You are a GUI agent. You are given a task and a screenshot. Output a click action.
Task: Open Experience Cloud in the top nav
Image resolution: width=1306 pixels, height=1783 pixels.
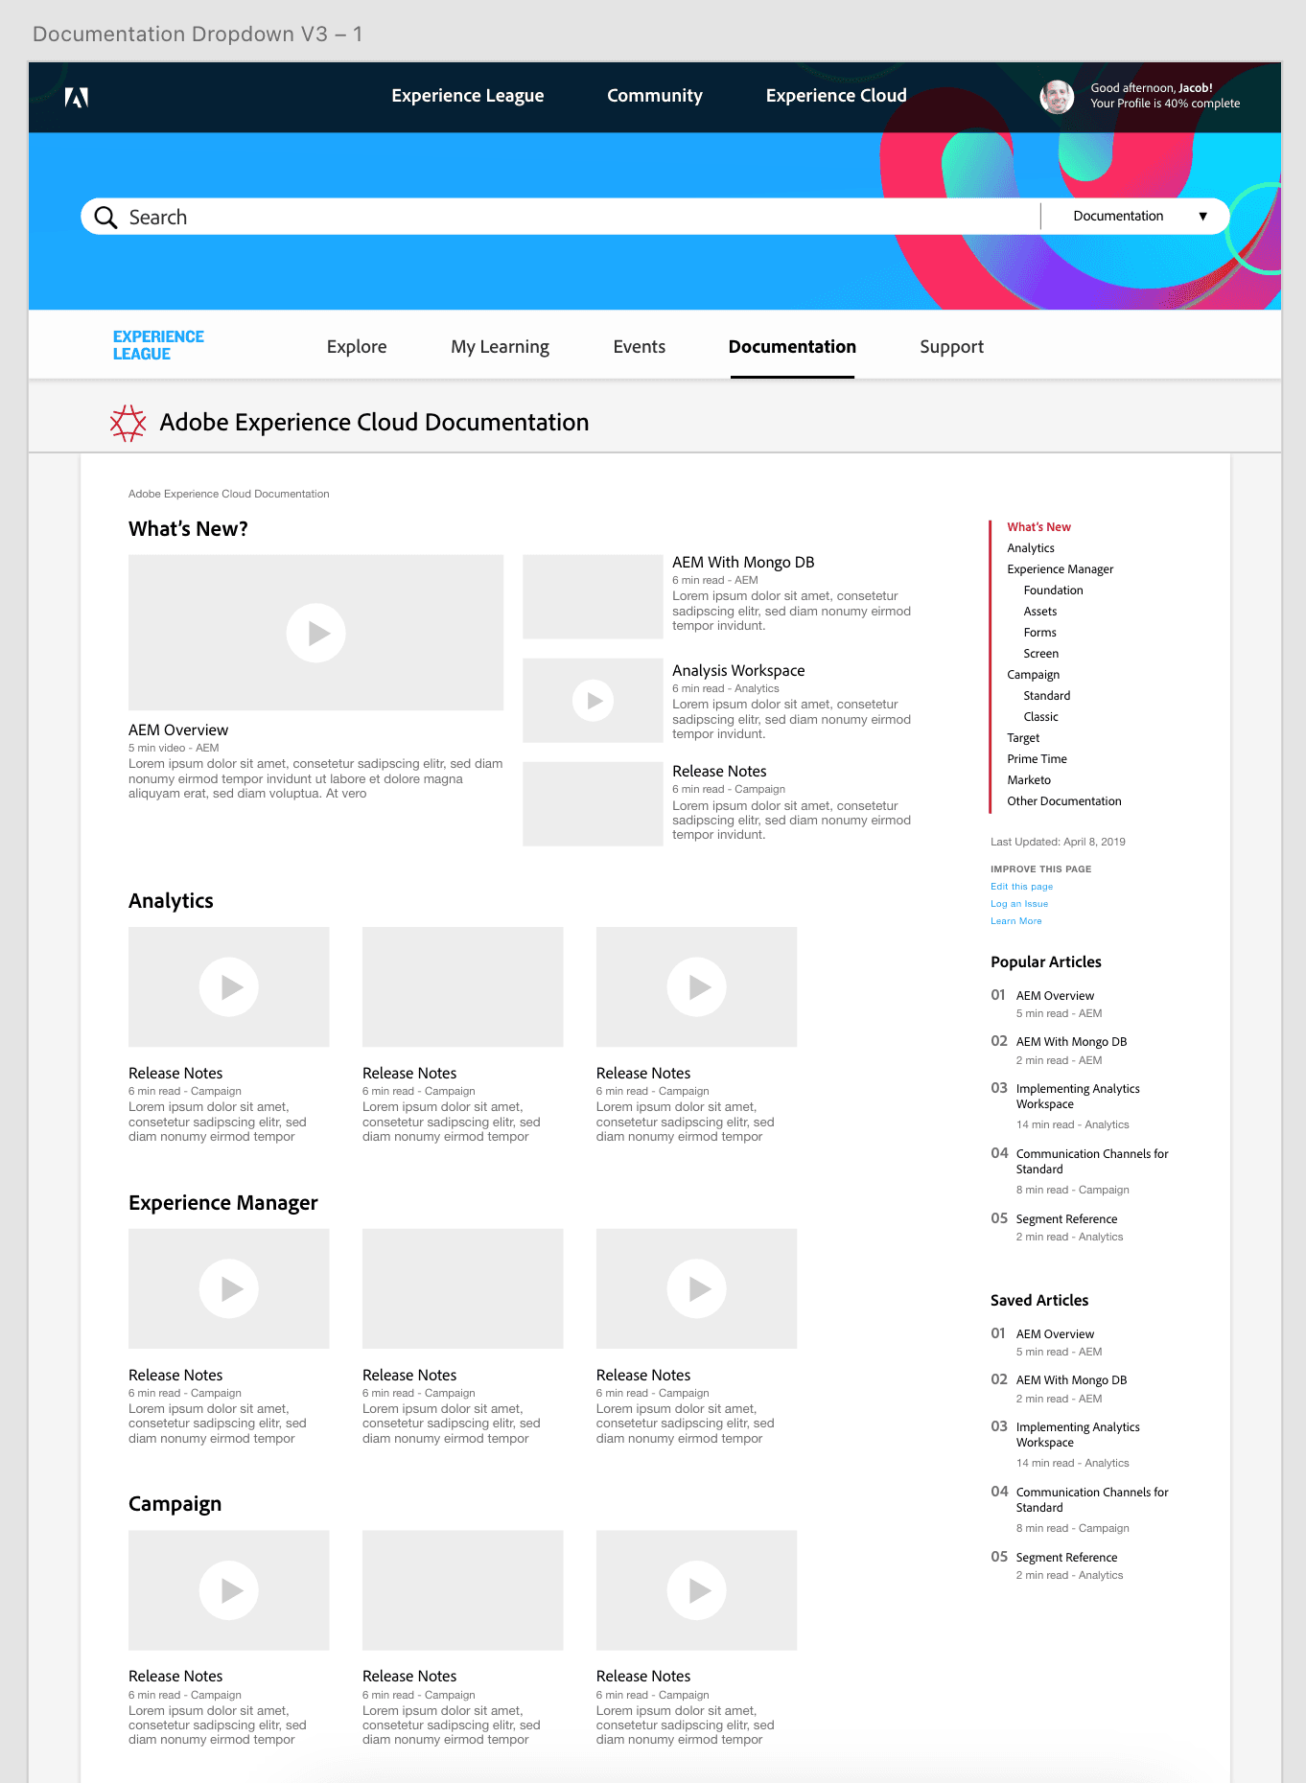click(835, 96)
